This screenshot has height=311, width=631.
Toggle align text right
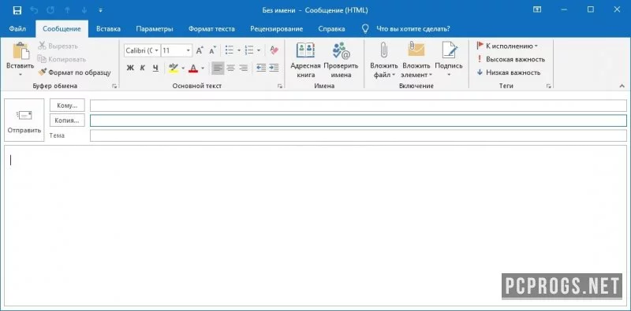click(x=244, y=68)
